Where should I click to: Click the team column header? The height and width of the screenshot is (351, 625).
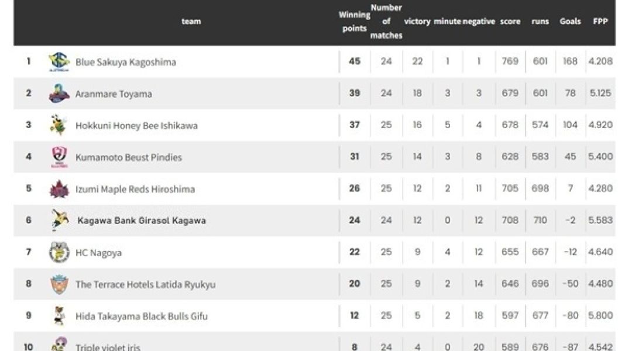tap(191, 22)
